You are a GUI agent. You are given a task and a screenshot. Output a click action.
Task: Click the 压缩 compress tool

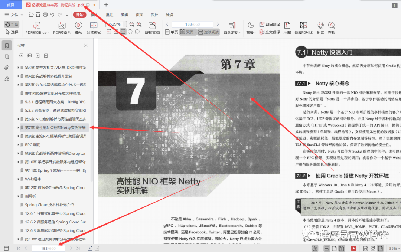pyautogui.click(x=287, y=28)
